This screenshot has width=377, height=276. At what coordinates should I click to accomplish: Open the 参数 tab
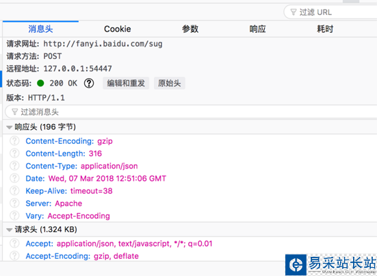190,29
